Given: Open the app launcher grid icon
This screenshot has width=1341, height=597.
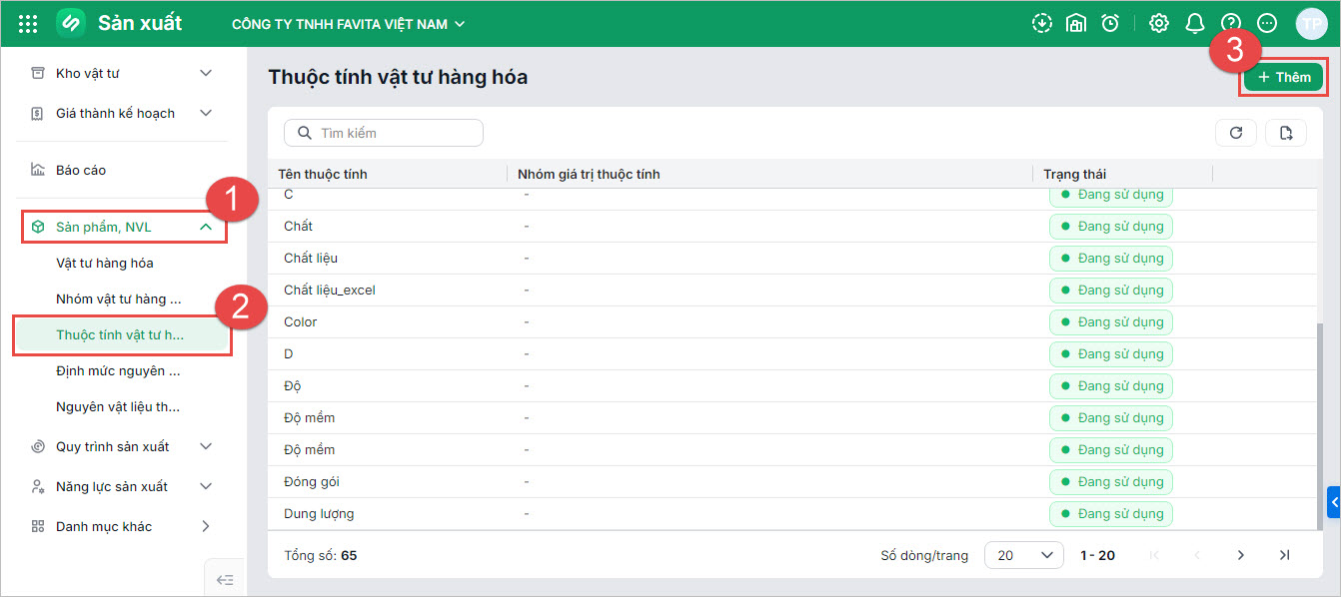Looking at the screenshot, I should [28, 23].
